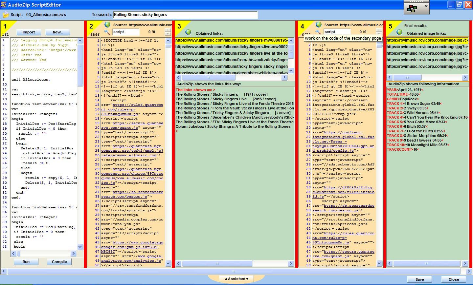This screenshot has height=285, width=473.
Task: Click the up stepper arrow in panel 2 search
Action: coord(168,30)
